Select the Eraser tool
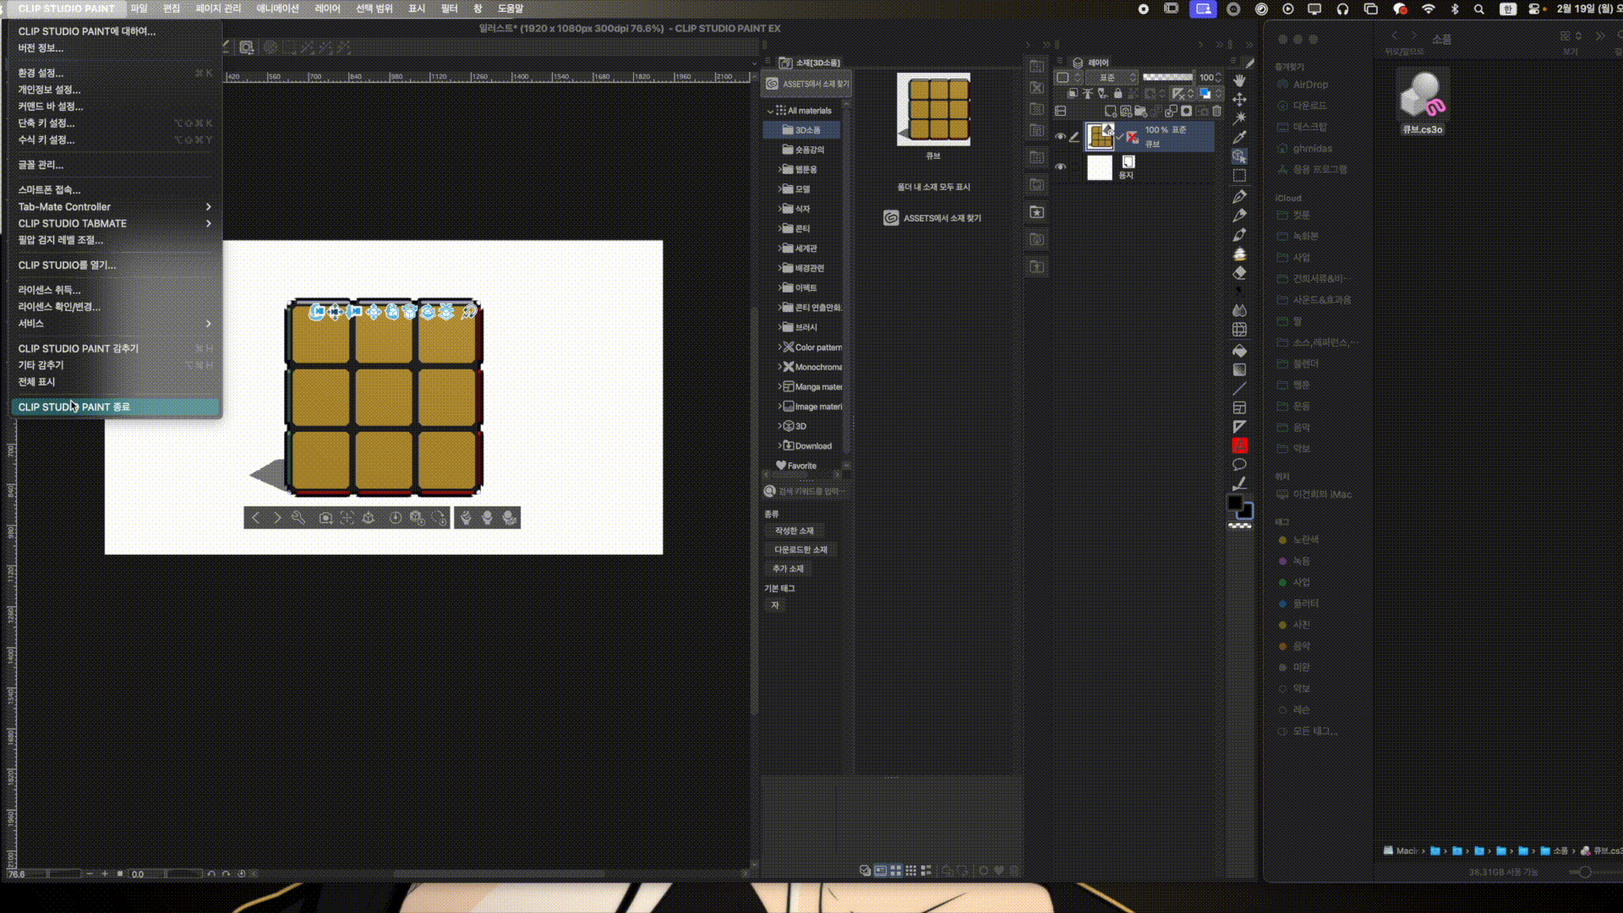The width and height of the screenshot is (1623, 913). click(1239, 273)
